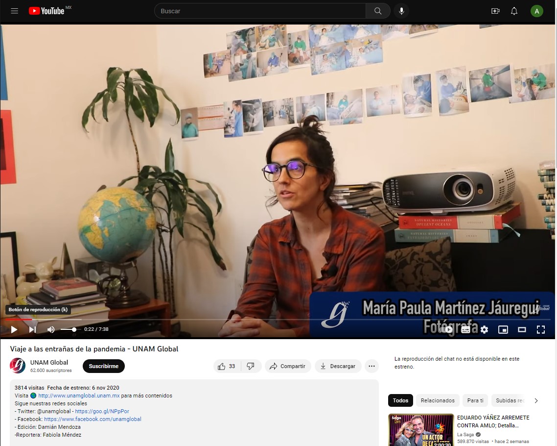Viewport: 557px width, 446px height.
Task: Select the Subidas recientes chip
Action: click(x=510, y=400)
